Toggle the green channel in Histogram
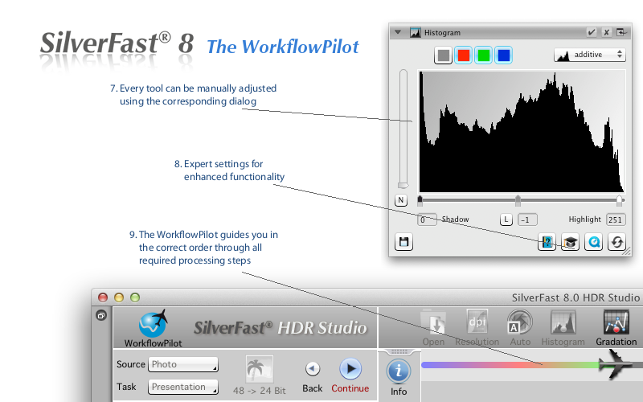This screenshot has width=643, height=402. (483, 55)
